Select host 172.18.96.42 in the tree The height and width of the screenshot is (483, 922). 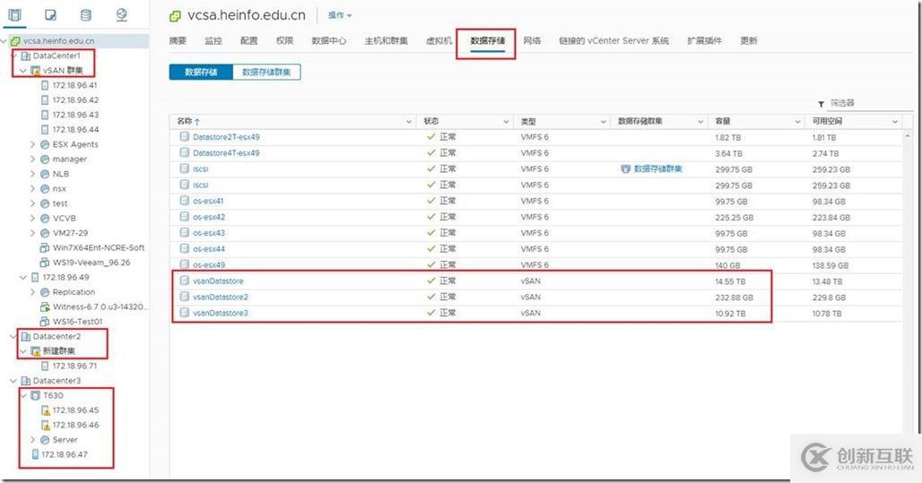pyautogui.click(x=75, y=99)
